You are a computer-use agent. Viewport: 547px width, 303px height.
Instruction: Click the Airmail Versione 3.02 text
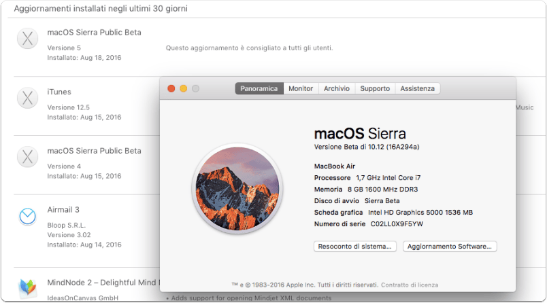tap(69, 235)
